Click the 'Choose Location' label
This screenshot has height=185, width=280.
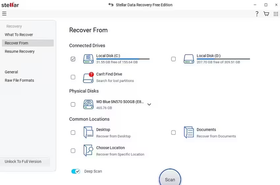point(110,148)
